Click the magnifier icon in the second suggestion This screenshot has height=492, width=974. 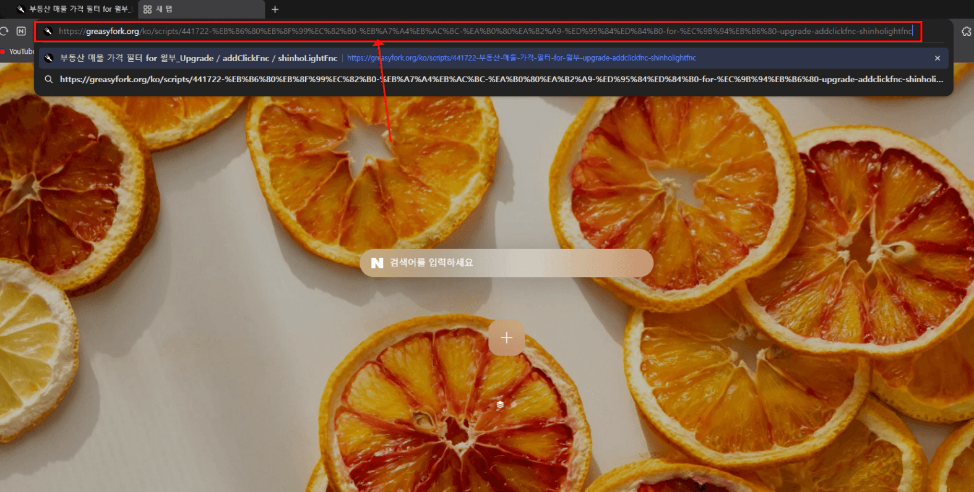tap(48, 79)
